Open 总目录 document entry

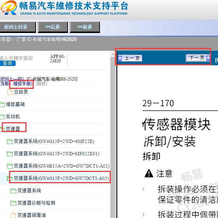coord(21,92)
